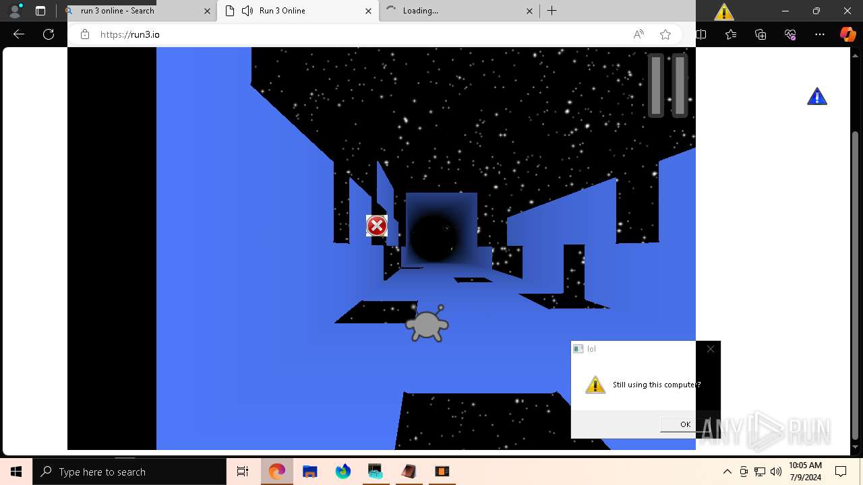Open the clock showing 10:05 AM

point(805,472)
